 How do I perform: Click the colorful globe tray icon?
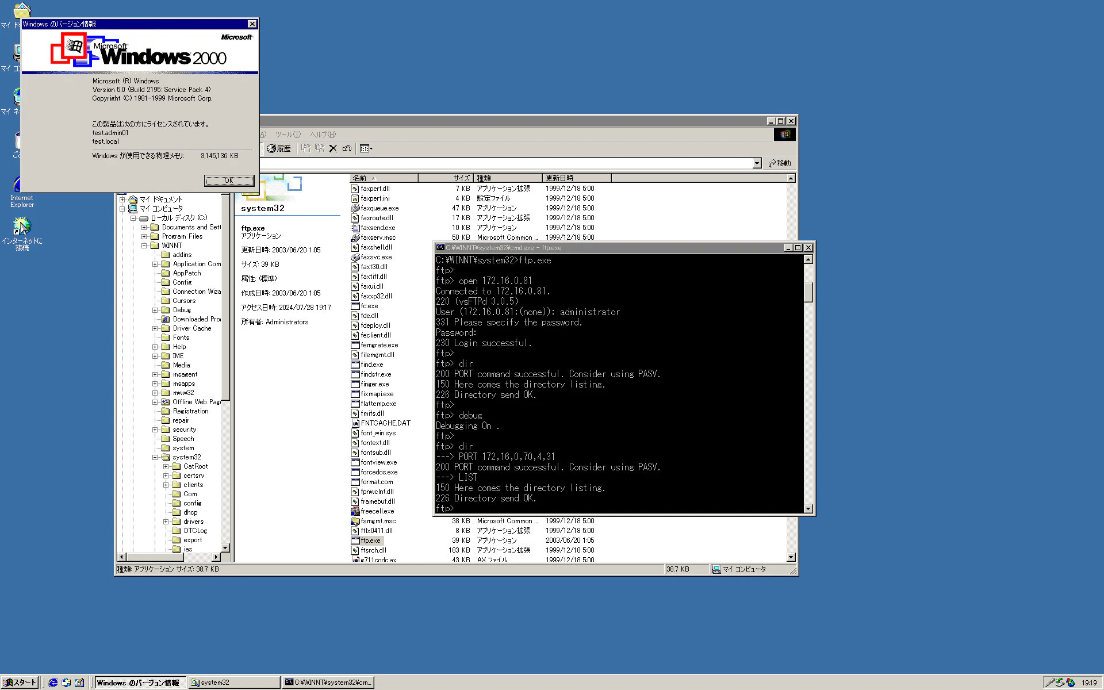point(1070,683)
